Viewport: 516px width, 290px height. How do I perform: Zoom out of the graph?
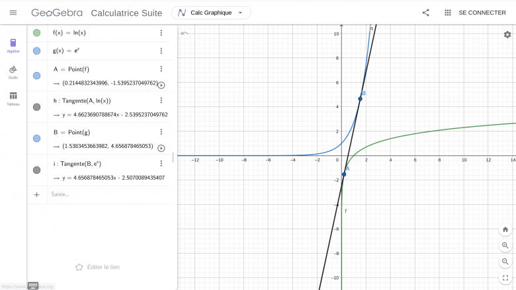point(505,261)
